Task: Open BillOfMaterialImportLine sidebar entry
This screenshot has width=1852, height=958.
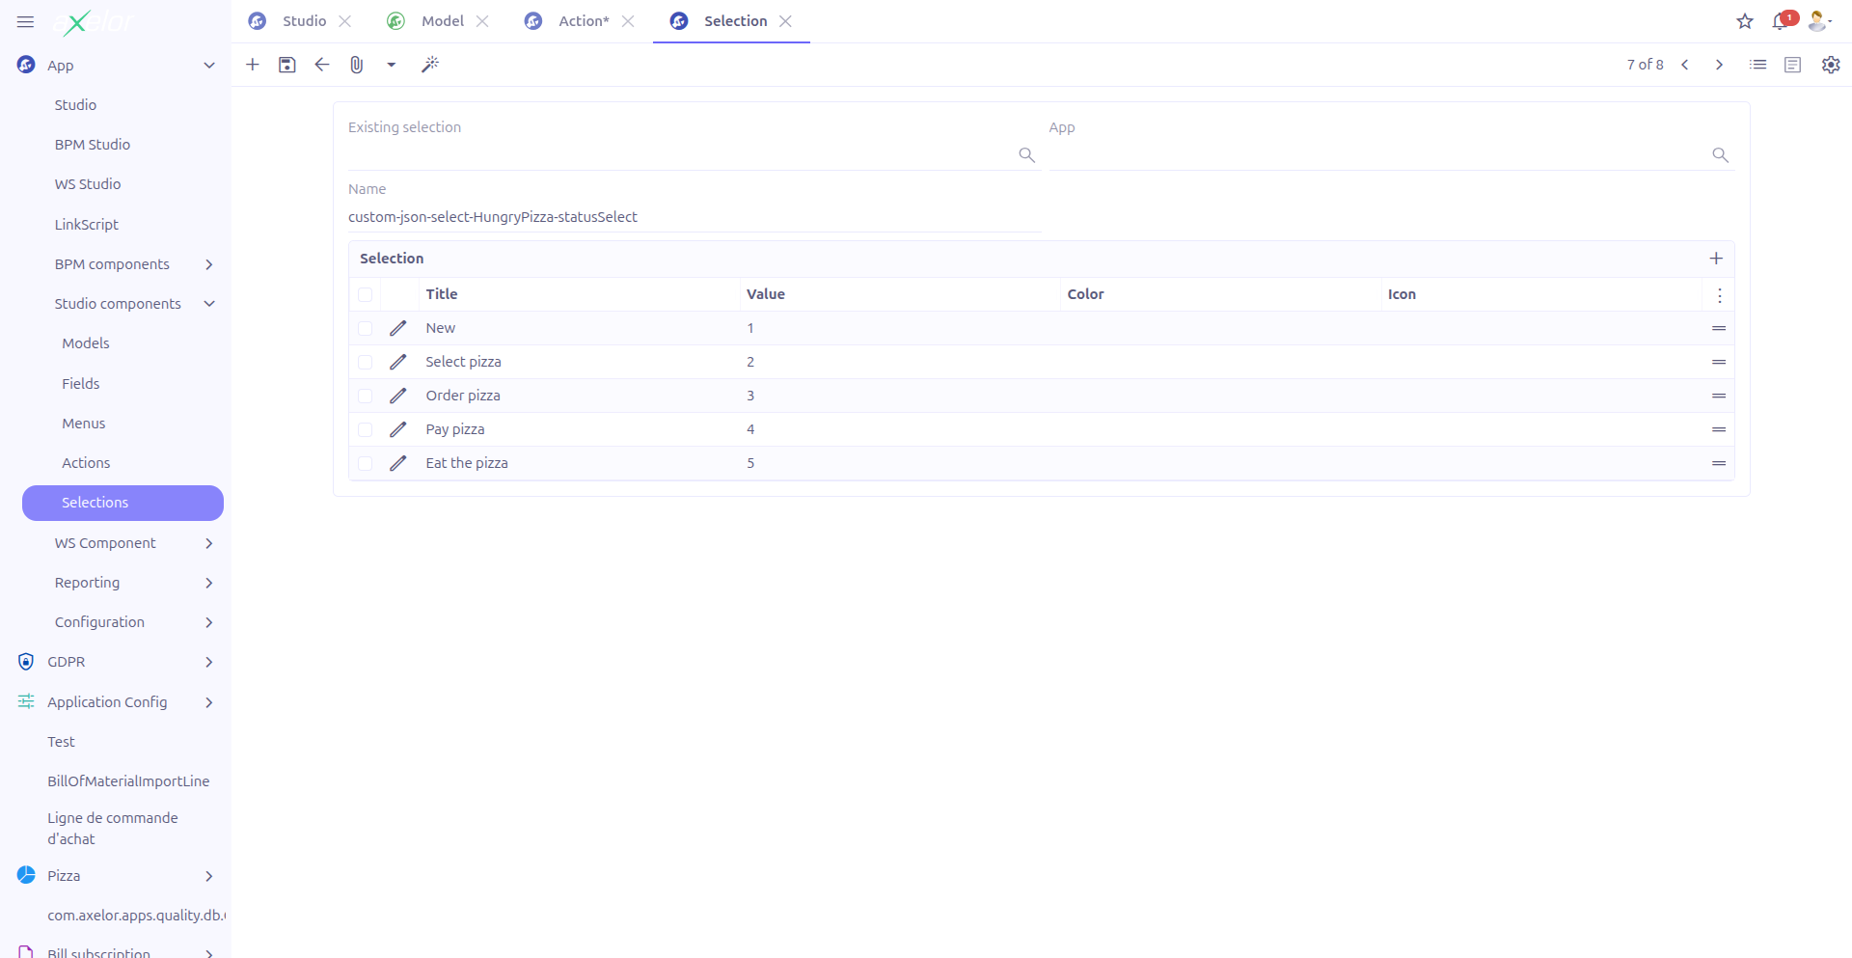Action: click(x=128, y=781)
